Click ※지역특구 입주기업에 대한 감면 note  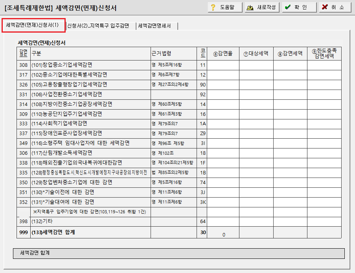(x=89, y=212)
